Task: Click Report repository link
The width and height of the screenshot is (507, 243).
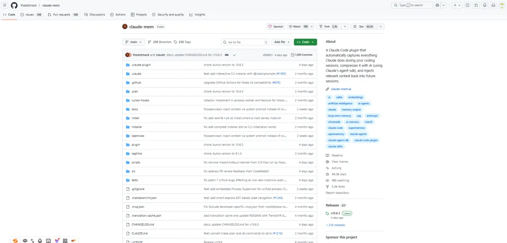Action: pos(337,193)
